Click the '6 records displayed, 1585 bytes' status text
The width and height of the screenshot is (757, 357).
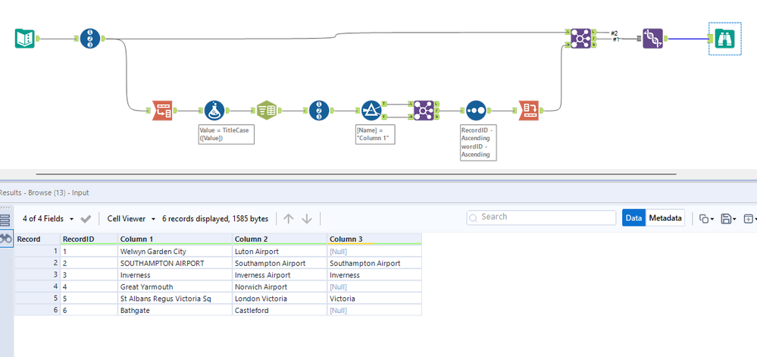[215, 219]
